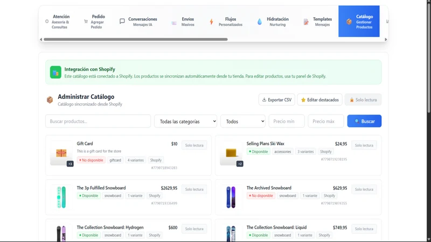This screenshot has height=242, width=431.
Task: Click the tab bar right scroll arrow
Action: point(386,39)
